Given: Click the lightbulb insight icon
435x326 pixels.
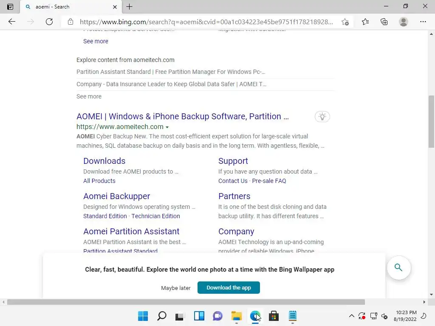Looking at the screenshot, I should (x=322, y=116).
